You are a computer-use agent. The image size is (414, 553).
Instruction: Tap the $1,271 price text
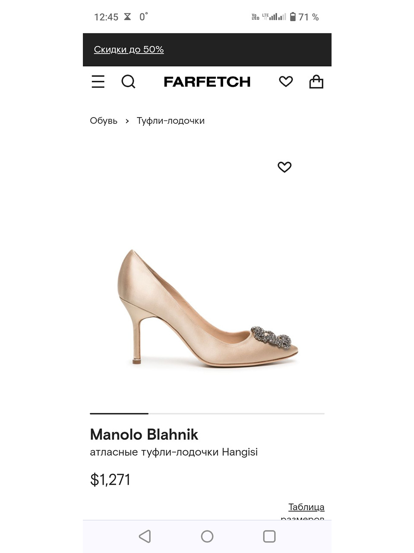pos(110,479)
